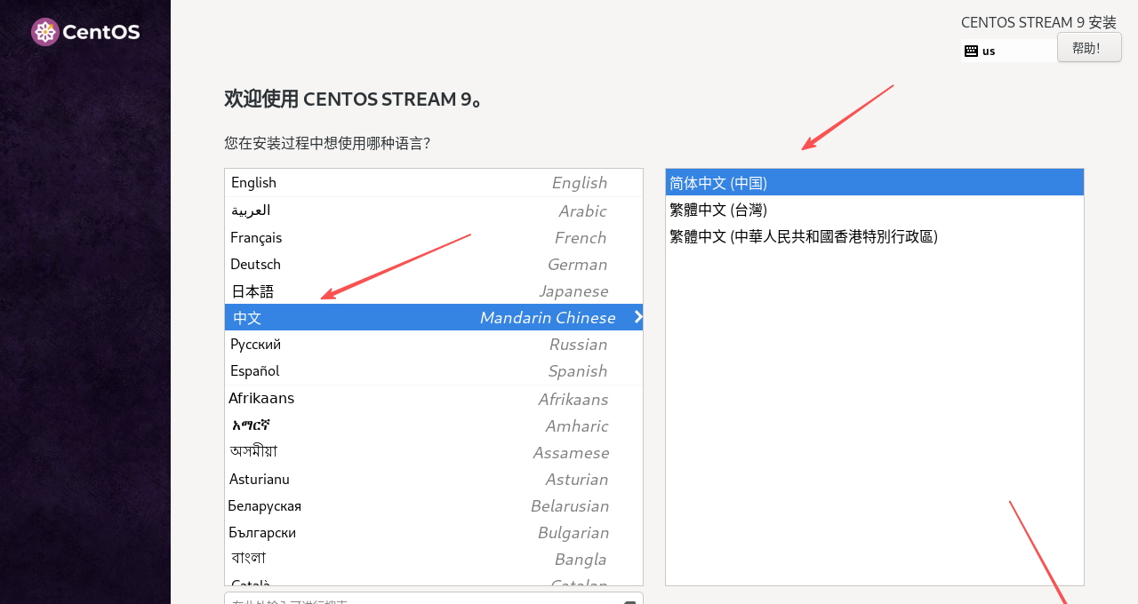Click the language search input field

pyautogui.click(x=400, y=600)
